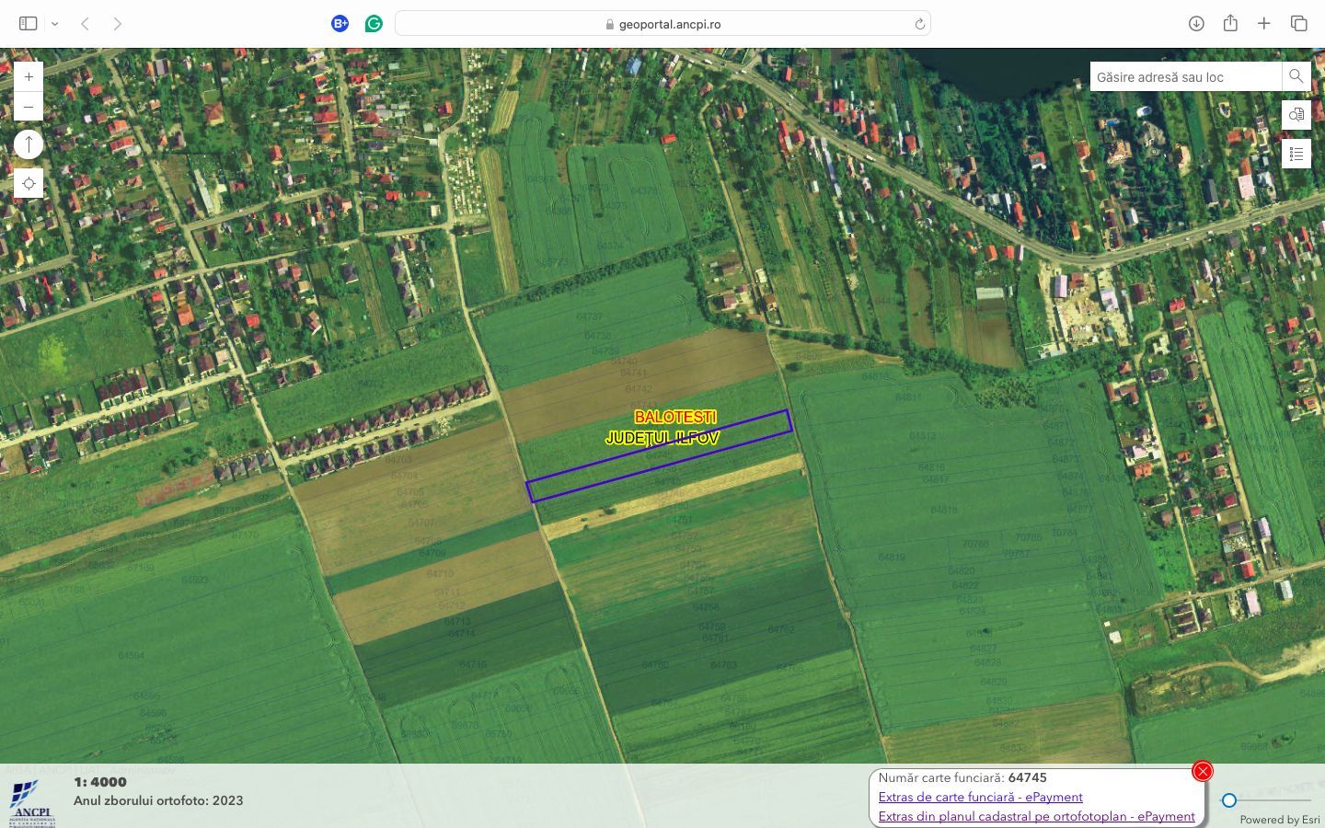Reload the geoportal.ancpi.ro page

(x=918, y=23)
